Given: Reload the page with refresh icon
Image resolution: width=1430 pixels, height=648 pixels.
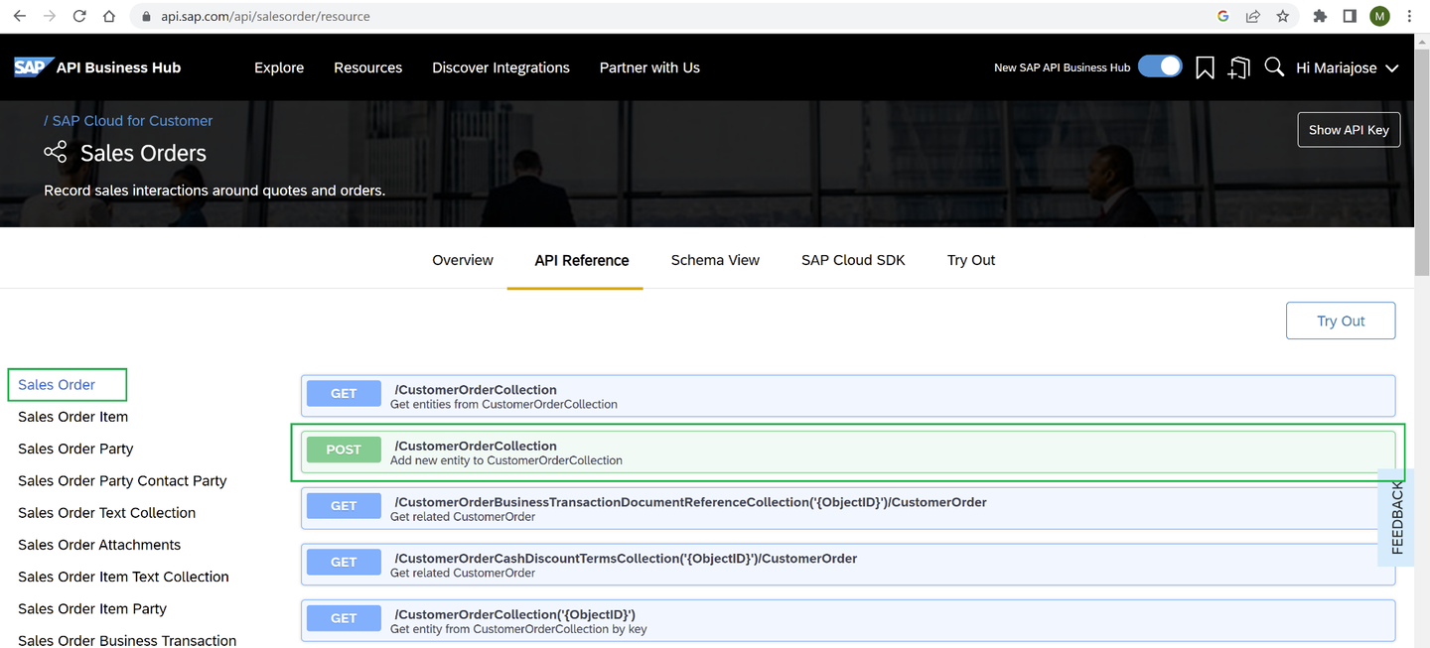Looking at the screenshot, I should point(79,16).
